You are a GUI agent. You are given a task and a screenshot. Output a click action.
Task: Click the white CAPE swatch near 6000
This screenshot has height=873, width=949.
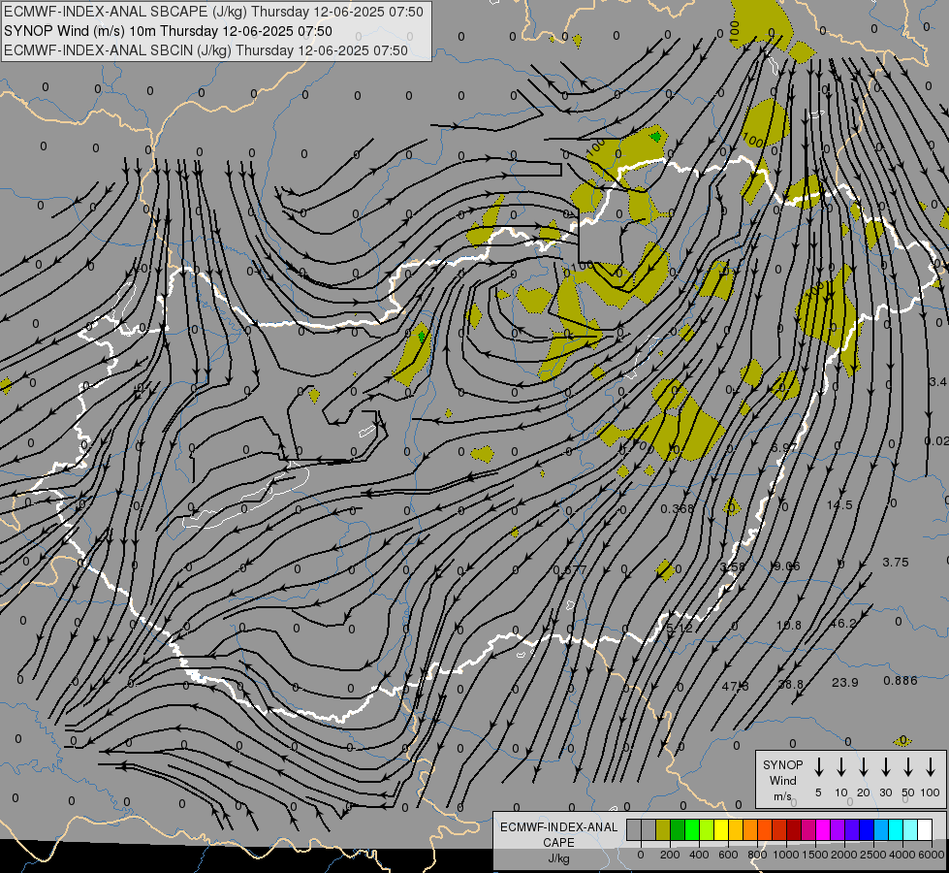[x=924, y=829]
